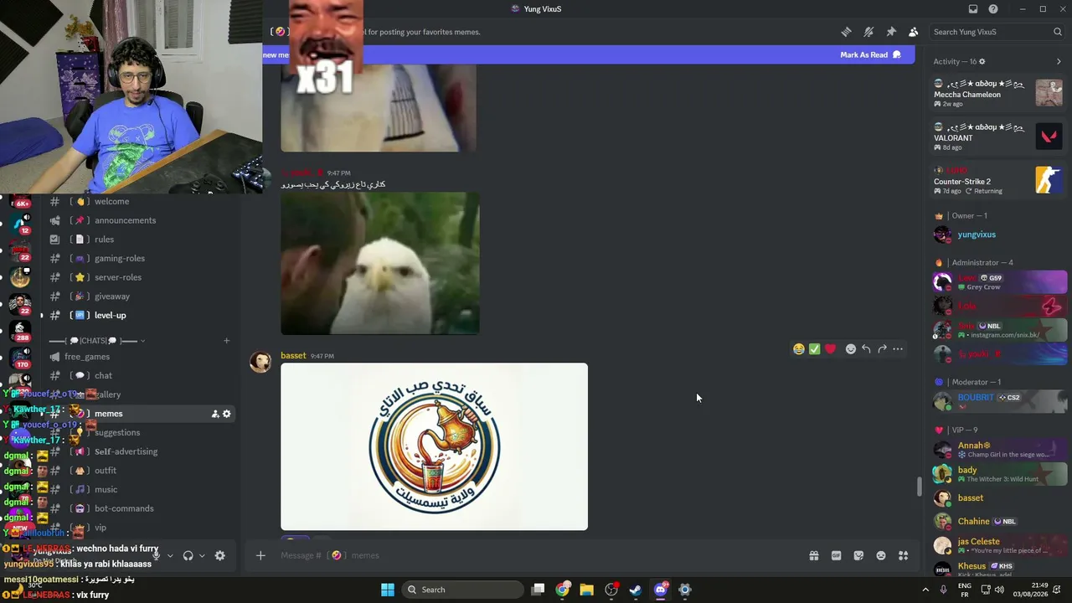The height and width of the screenshot is (603, 1072).
Task: Open yungvixus owner profile in member list
Action: click(1000, 234)
